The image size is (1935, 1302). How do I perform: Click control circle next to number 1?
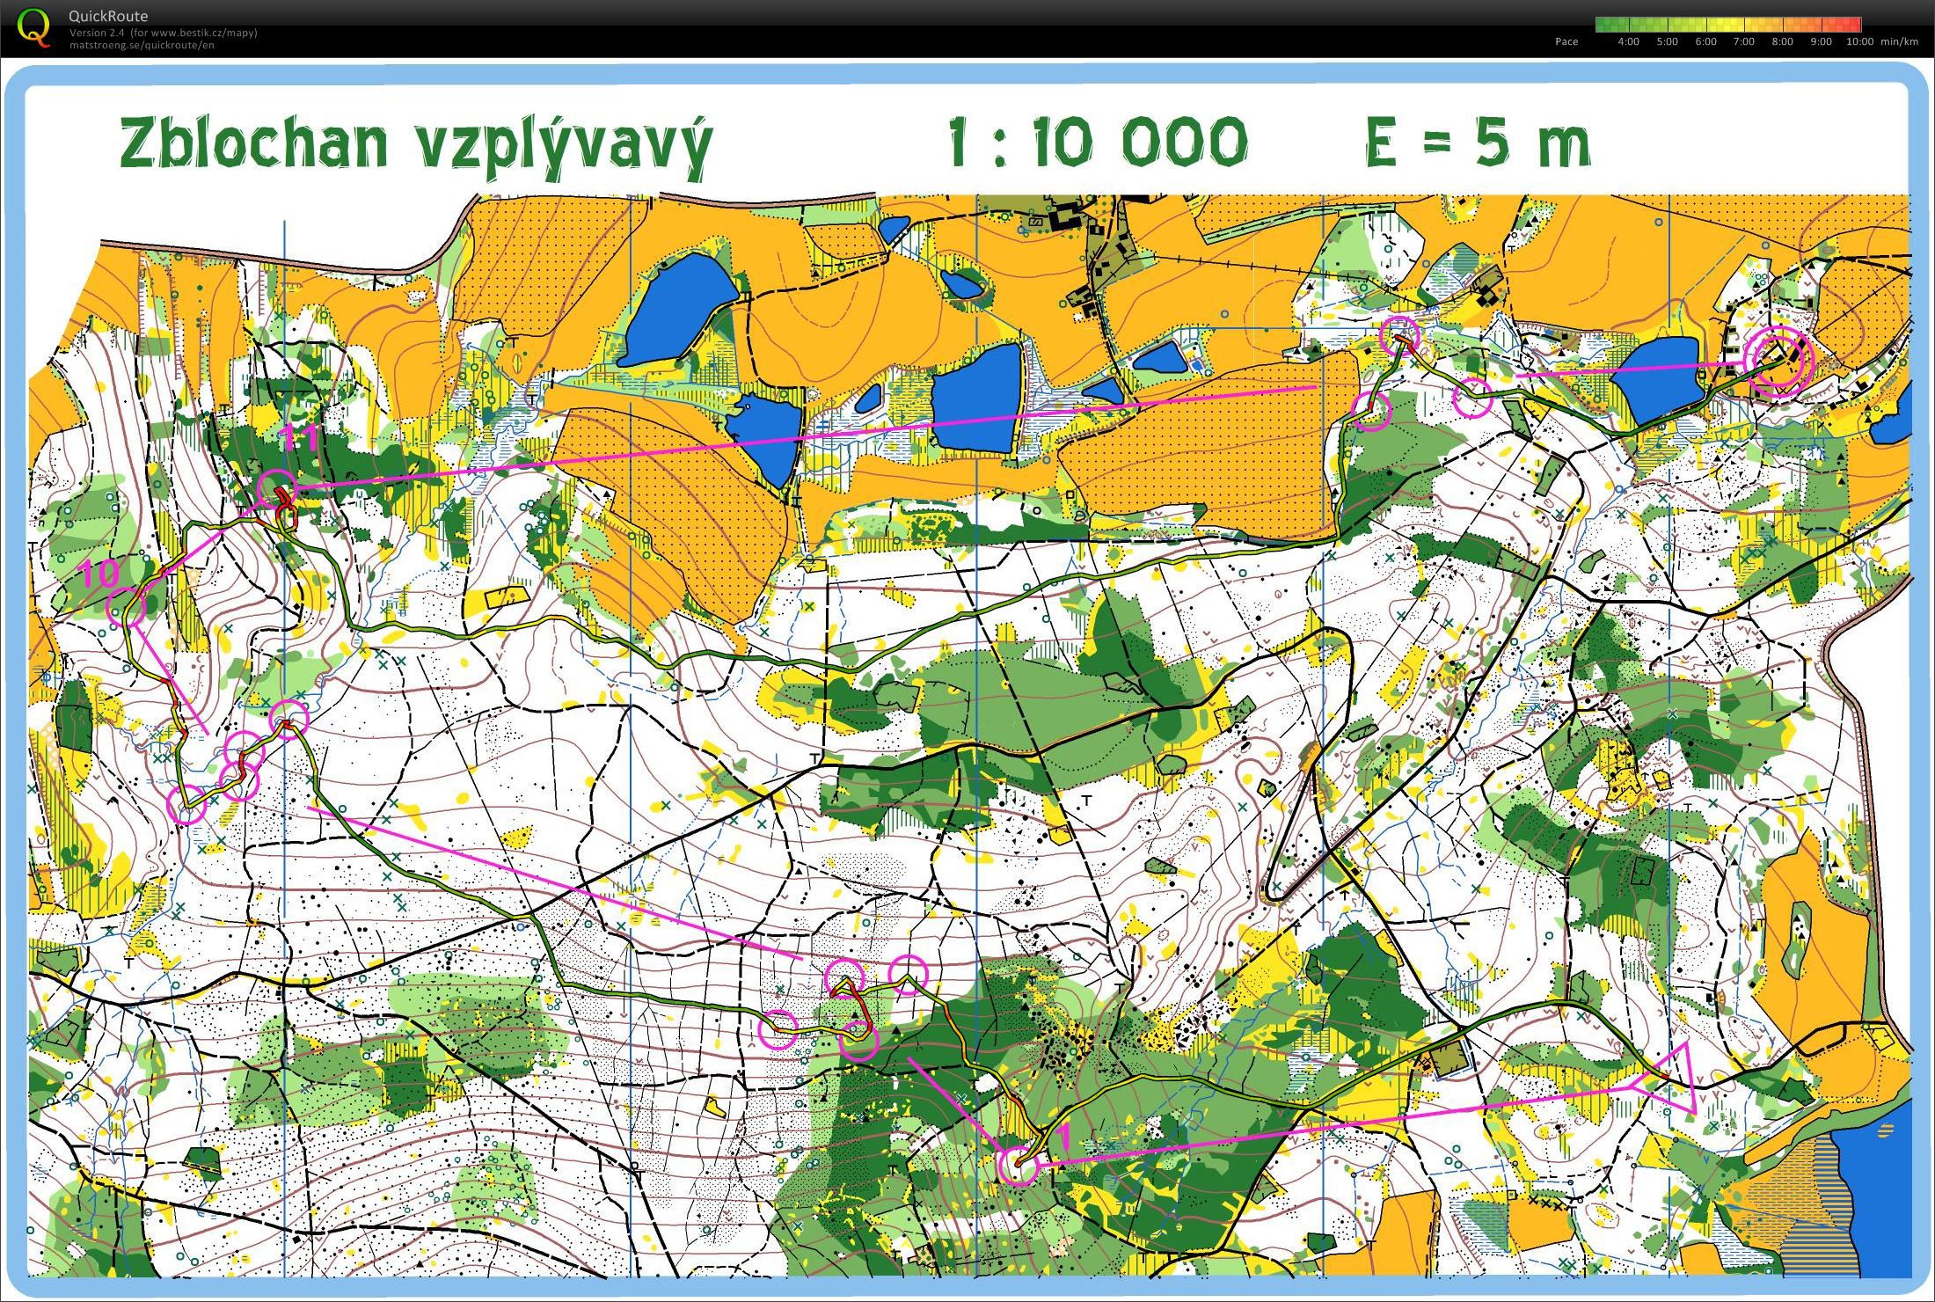[1019, 1167]
